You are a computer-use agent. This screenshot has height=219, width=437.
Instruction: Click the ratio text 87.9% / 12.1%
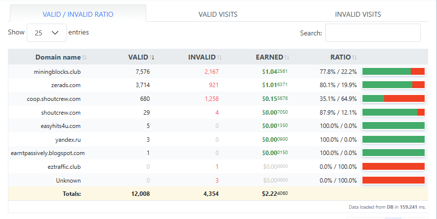pyautogui.click(x=338, y=113)
